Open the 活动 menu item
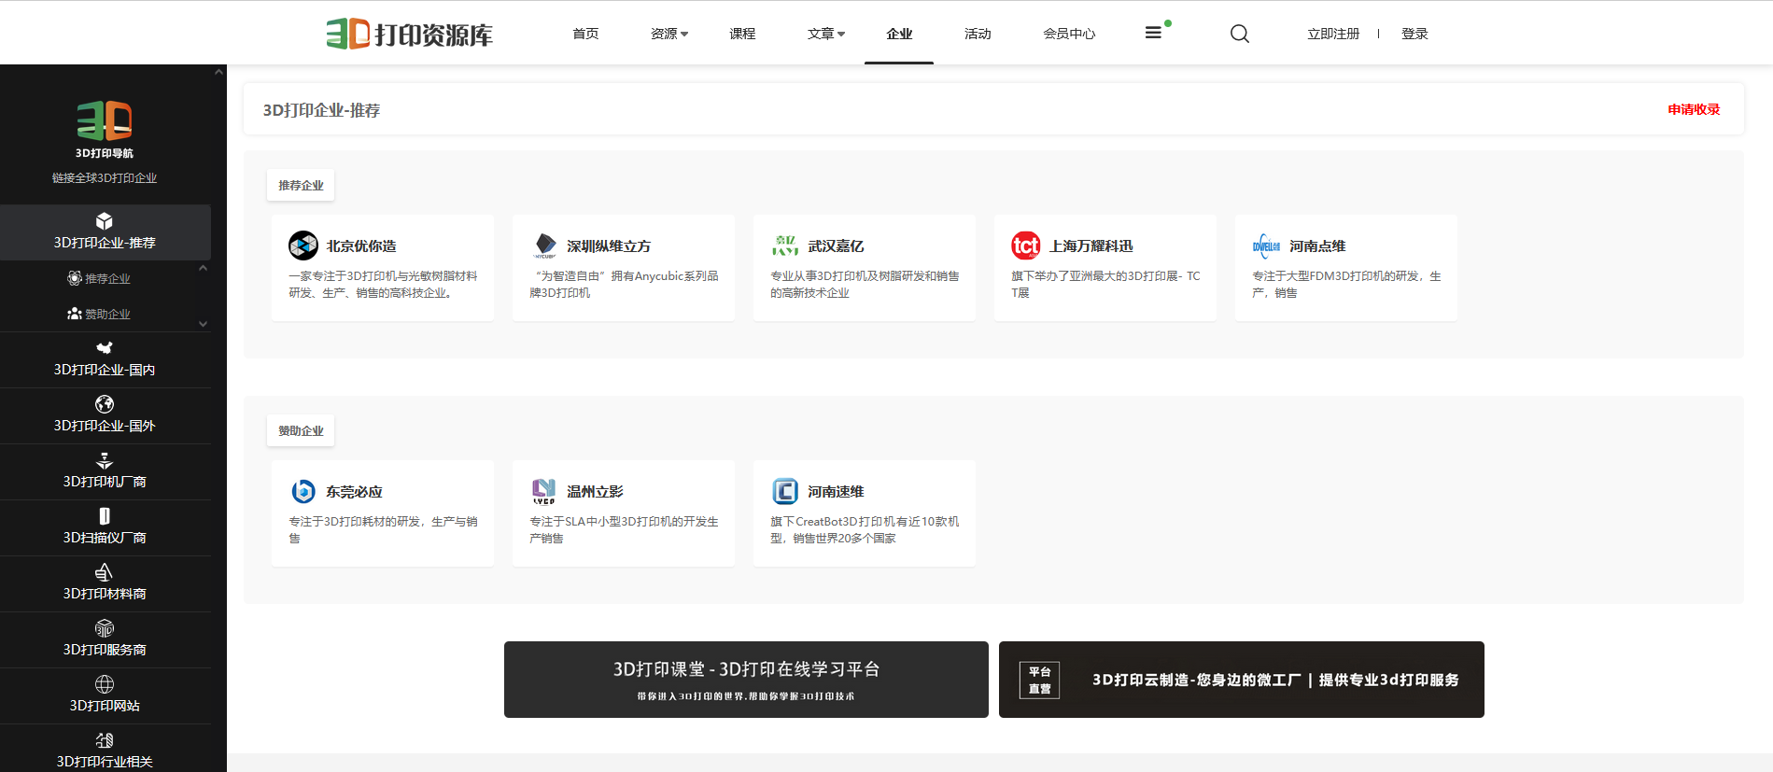Screen dimensions: 1773x772 coord(978,34)
